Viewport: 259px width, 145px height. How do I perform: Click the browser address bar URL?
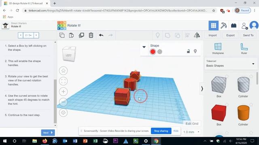pyautogui.click(x=118, y=10)
